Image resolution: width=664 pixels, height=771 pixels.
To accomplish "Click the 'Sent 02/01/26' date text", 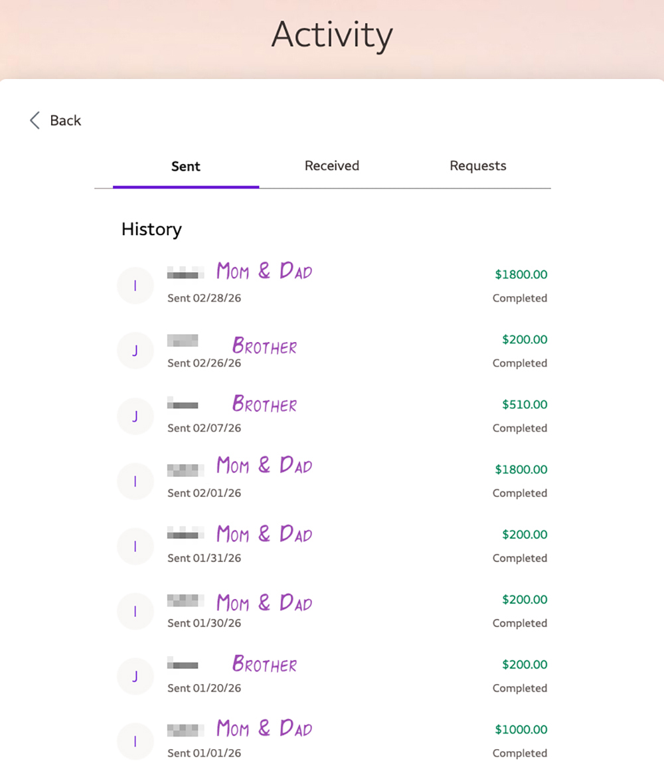I will click(204, 493).
